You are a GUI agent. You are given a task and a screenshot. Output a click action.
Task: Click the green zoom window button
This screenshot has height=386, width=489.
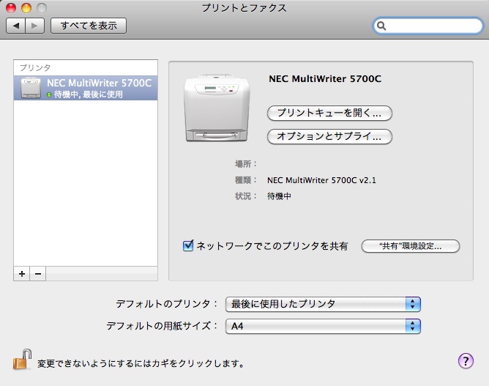[42, 8]
